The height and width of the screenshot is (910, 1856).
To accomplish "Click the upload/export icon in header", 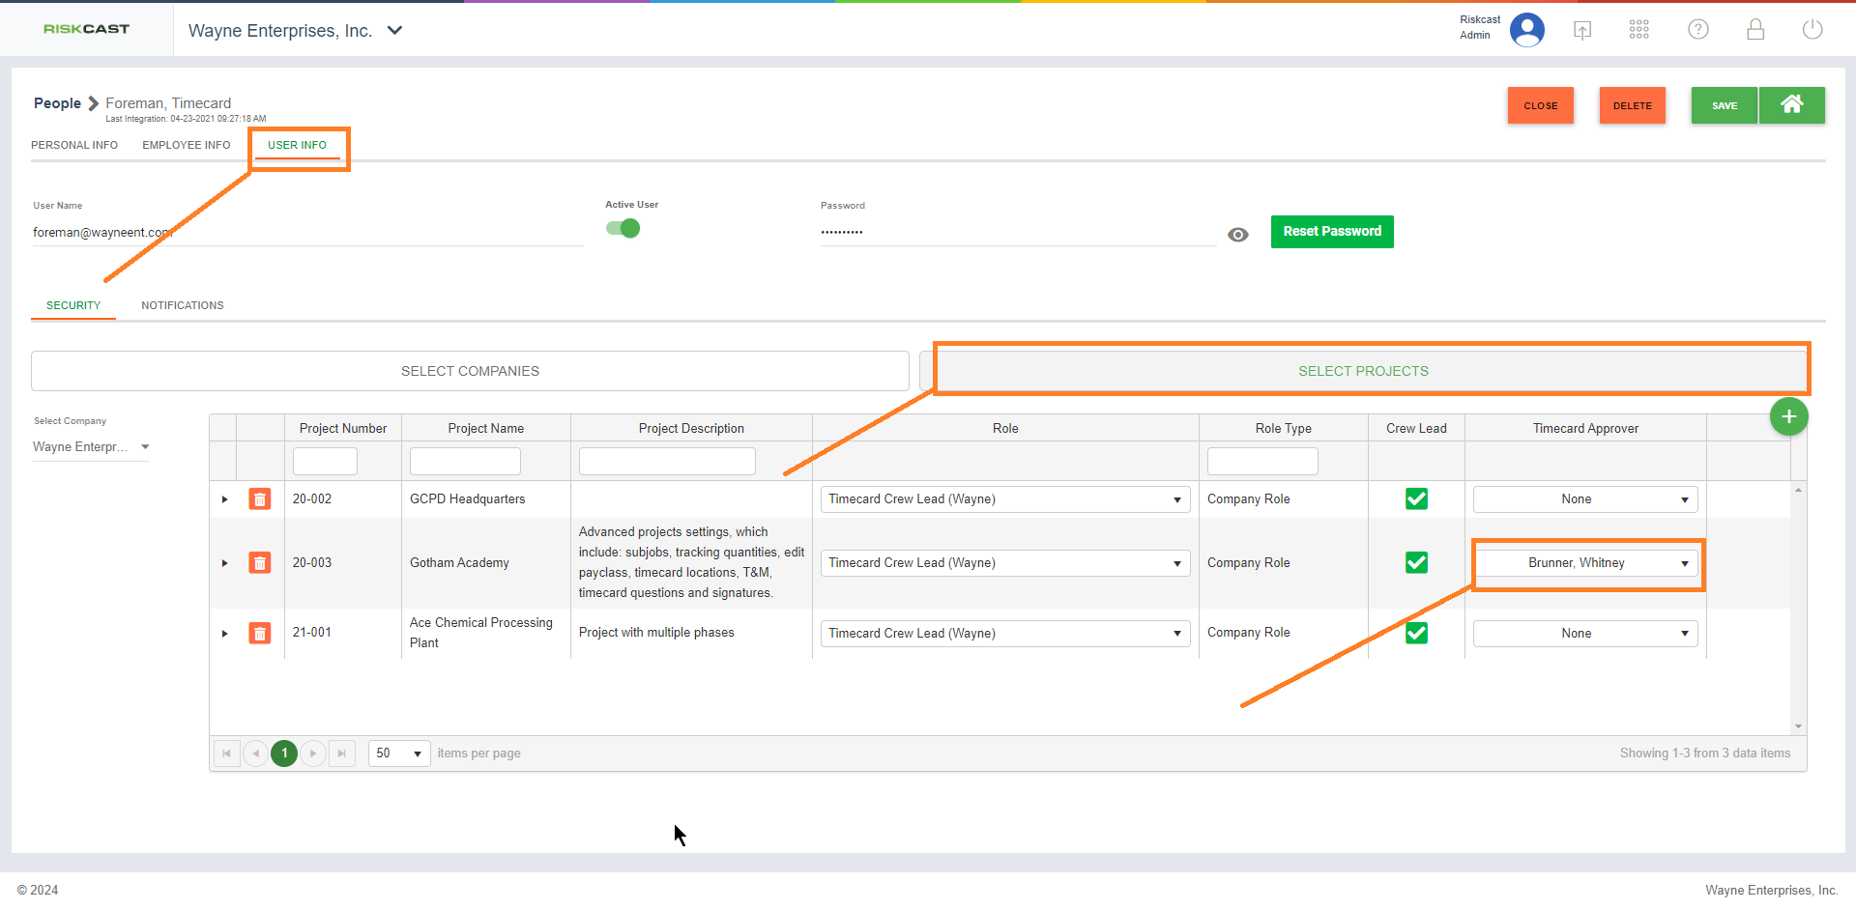I will click(x=1582, y=30).
